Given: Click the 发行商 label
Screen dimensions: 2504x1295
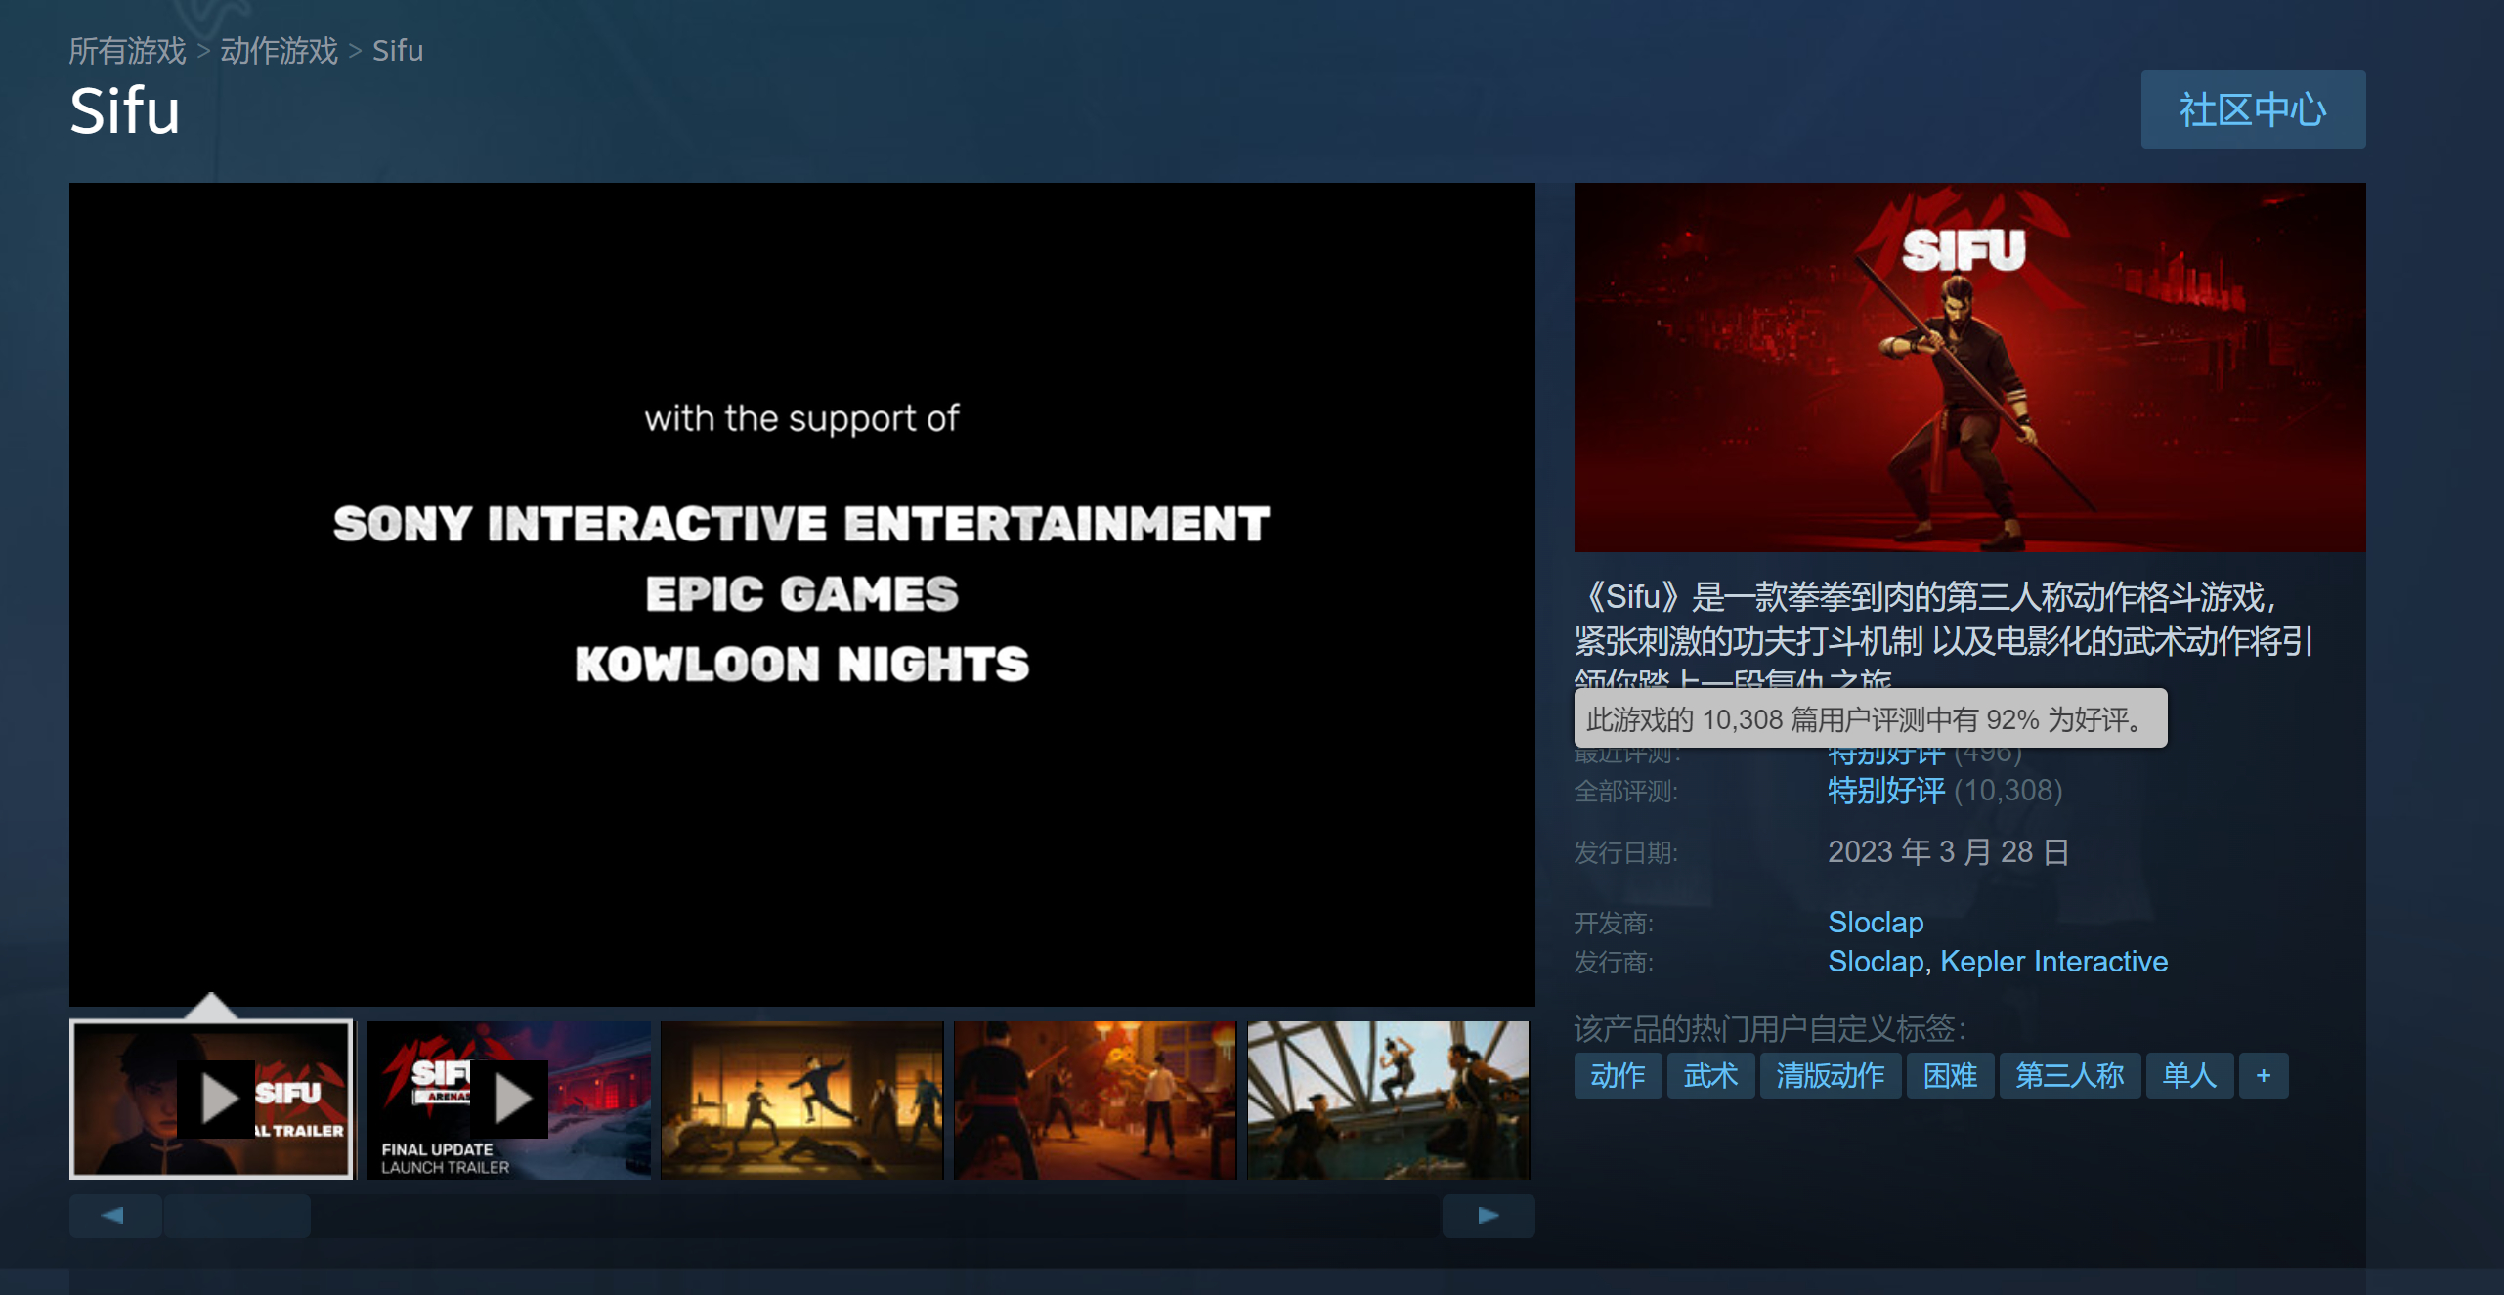Looking at the screenshot, I should 1614,963.
